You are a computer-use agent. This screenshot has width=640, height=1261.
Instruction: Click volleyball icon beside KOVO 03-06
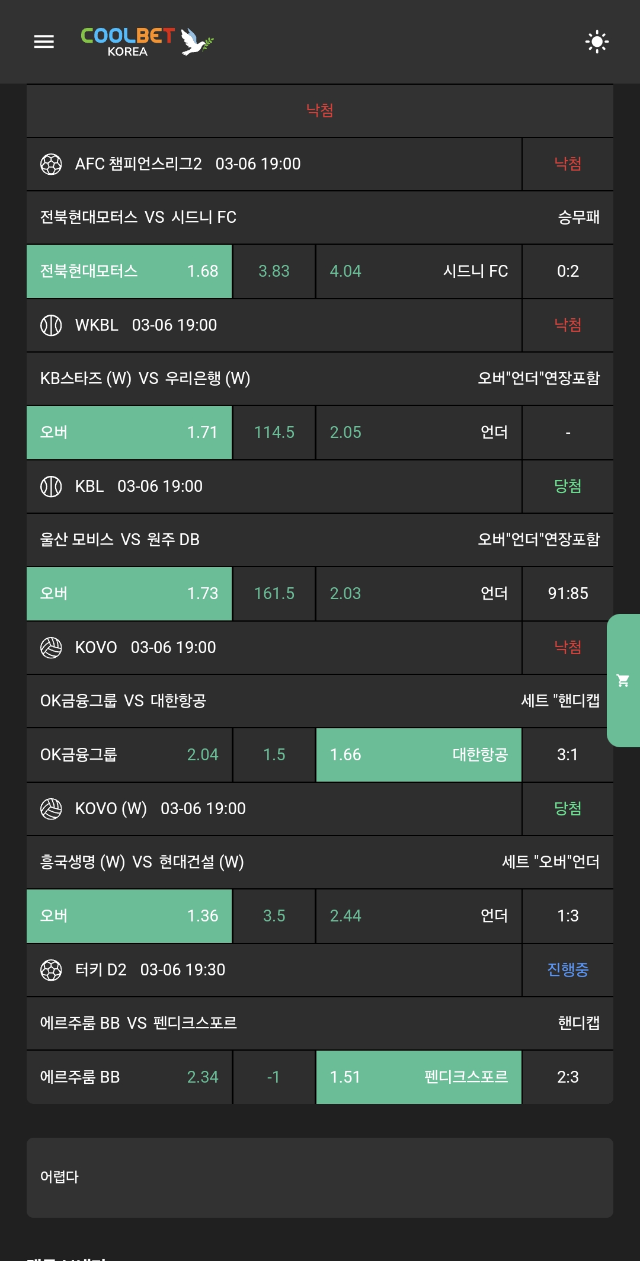click(51, 648)
